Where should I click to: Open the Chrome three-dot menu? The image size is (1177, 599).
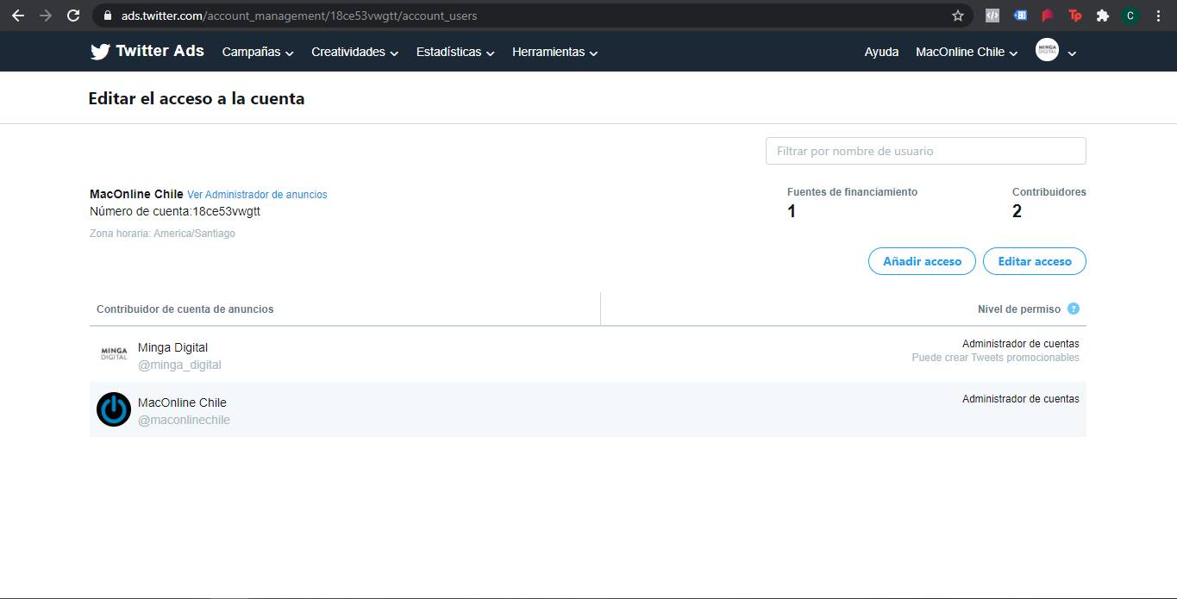coord(1159,16)
